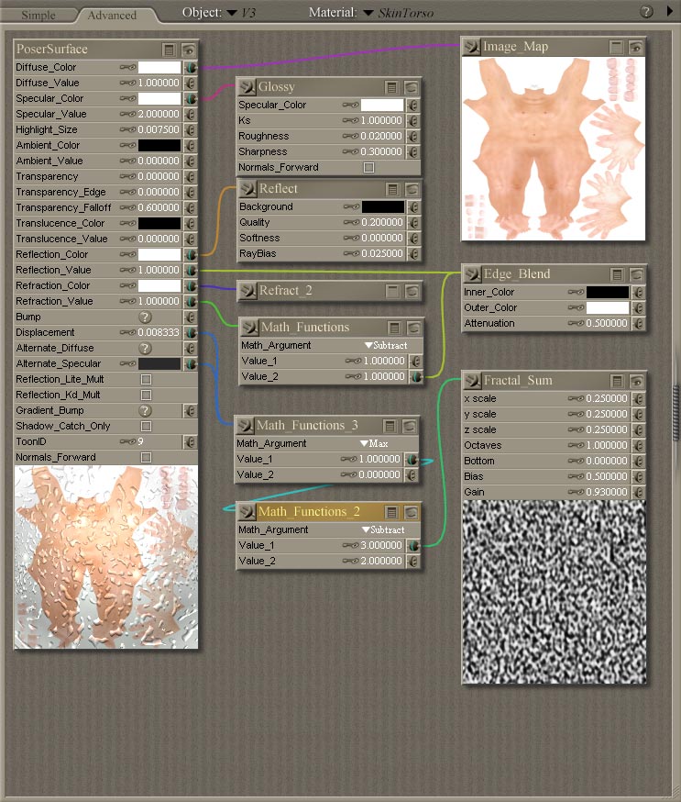Click the Edge_Blend Attenuation input plug

pos(639,324)
